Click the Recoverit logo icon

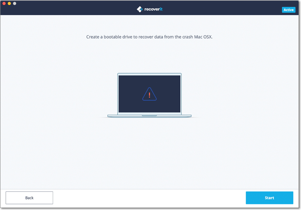click(x=140, y=9)
